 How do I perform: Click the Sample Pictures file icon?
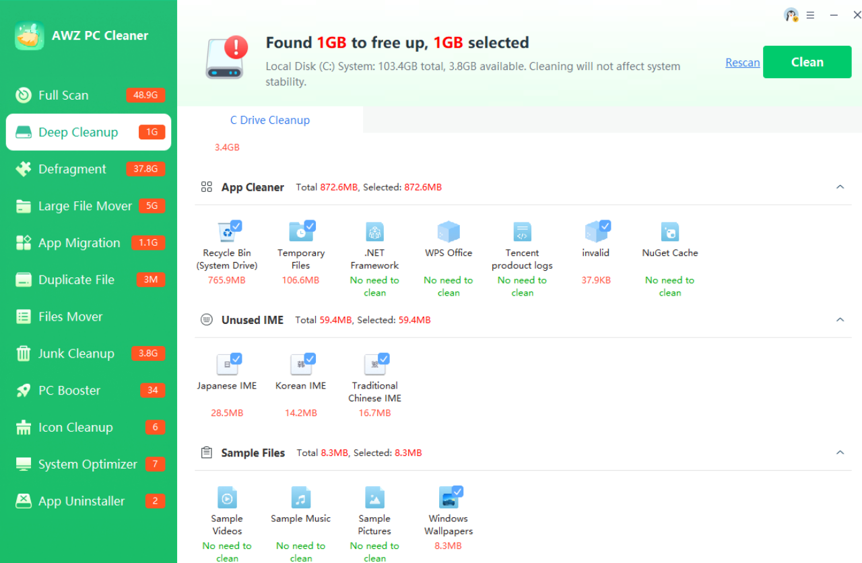point(374,498)
